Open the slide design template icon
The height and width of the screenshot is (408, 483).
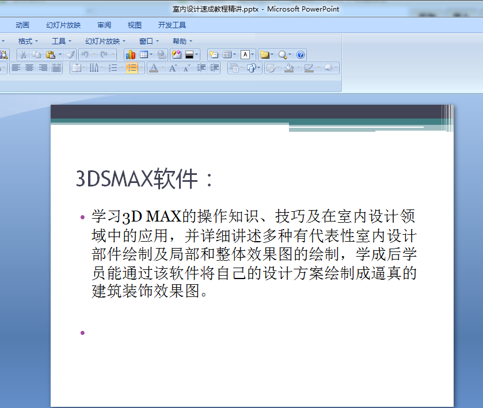point(177,55)
